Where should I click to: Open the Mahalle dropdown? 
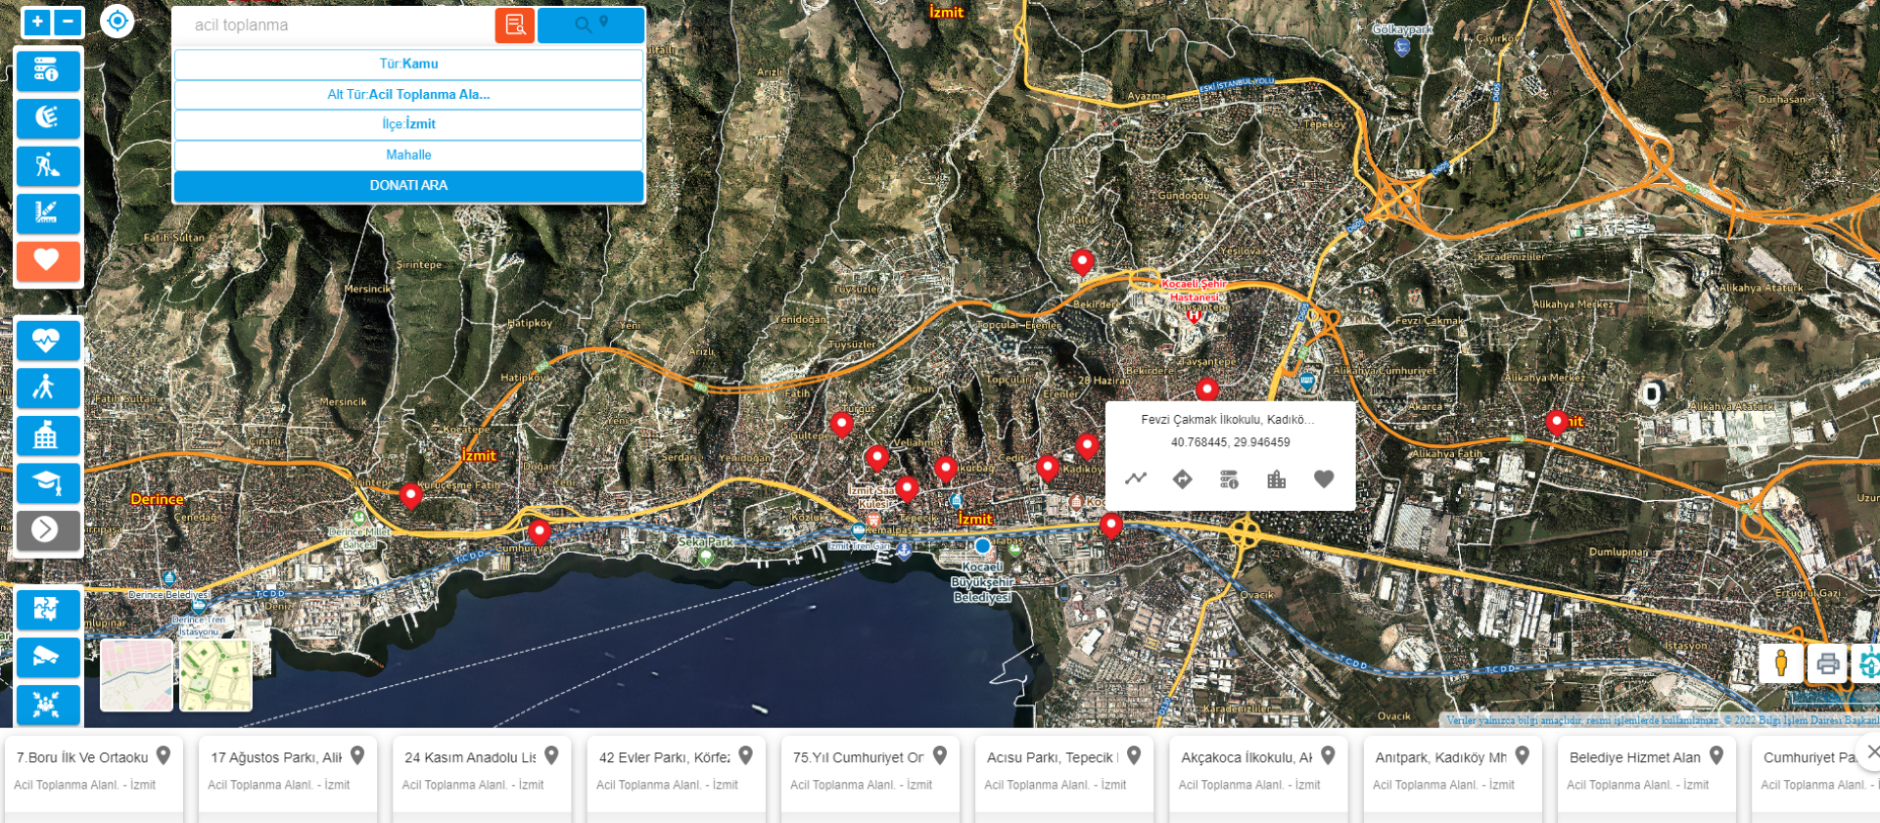tap(408, 155)
